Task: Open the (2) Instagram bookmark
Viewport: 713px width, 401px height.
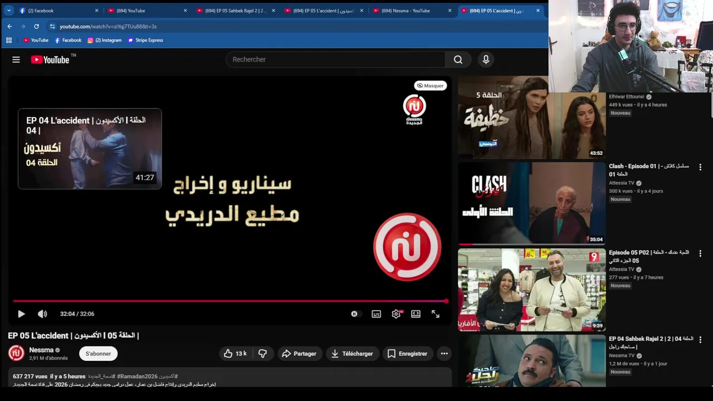Action: pos(104,40)
